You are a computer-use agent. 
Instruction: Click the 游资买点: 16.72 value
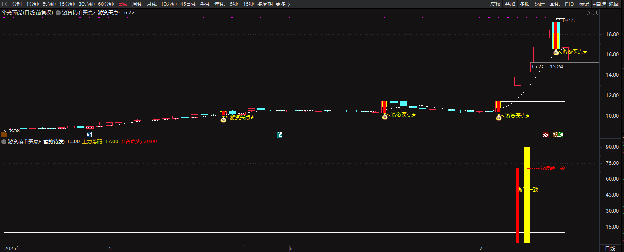click(x=116, y=13)
